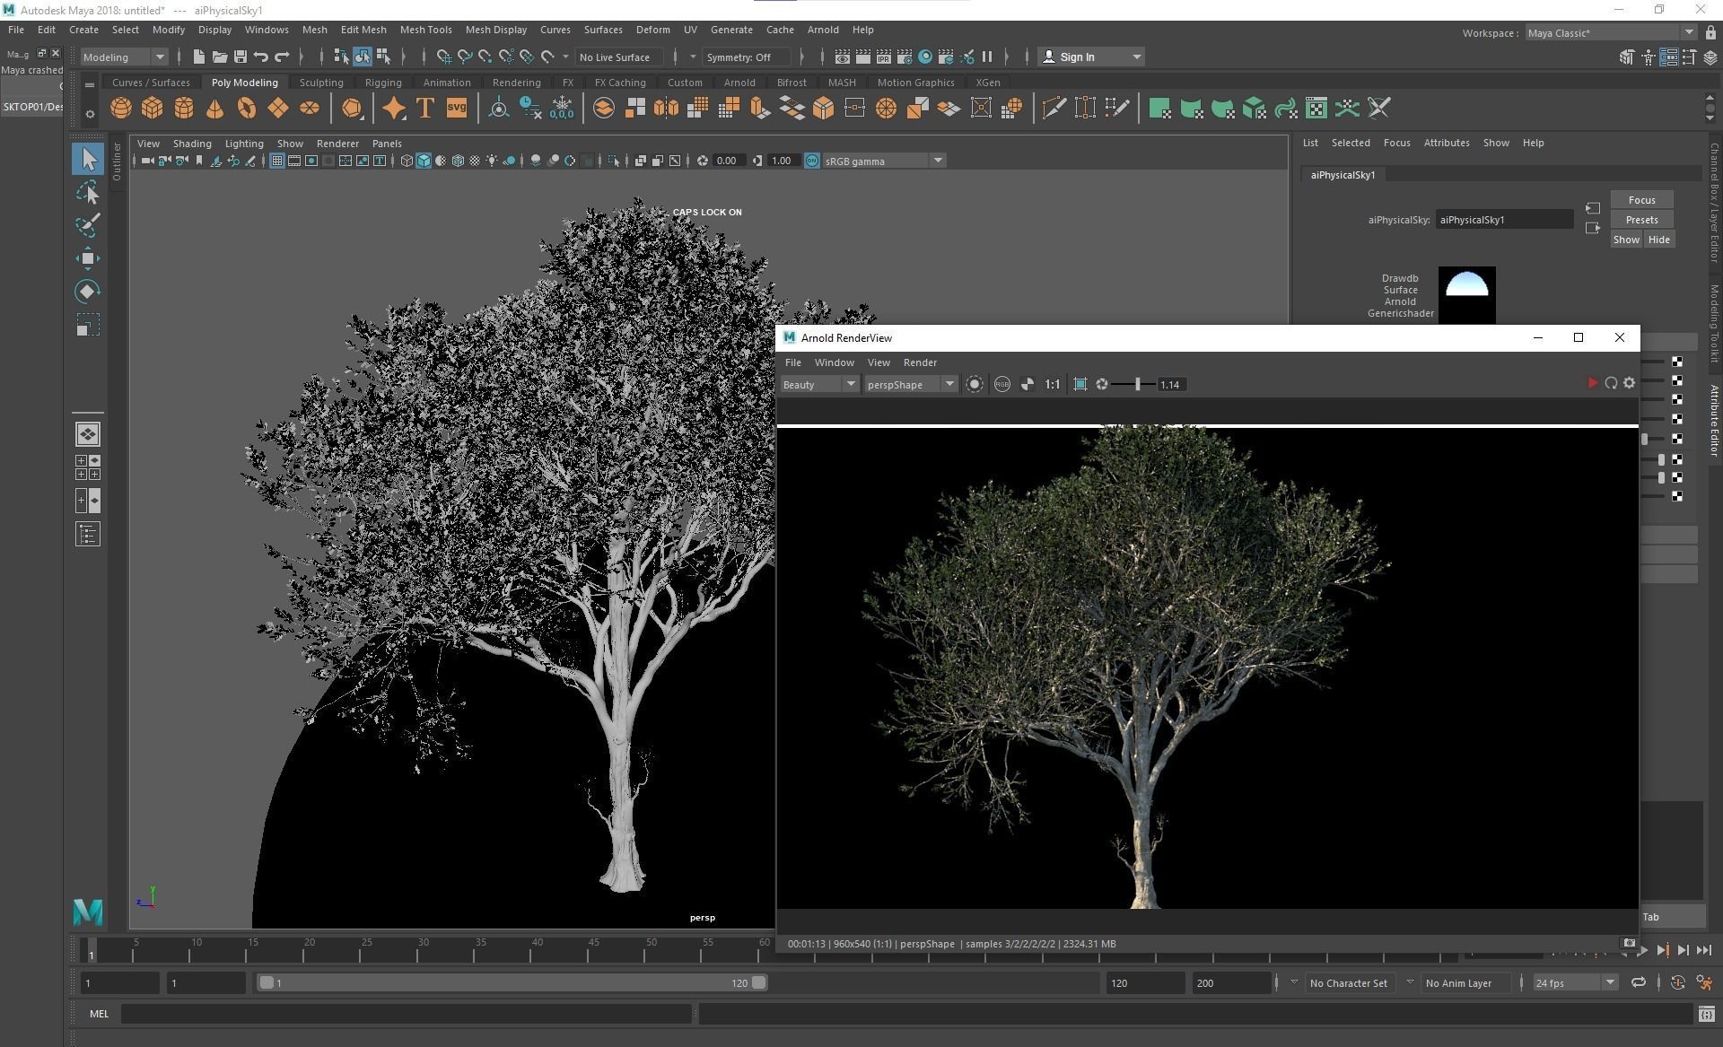
Task: Activate the Rotate tool in the toolbox
Action: tap(88, 292)
